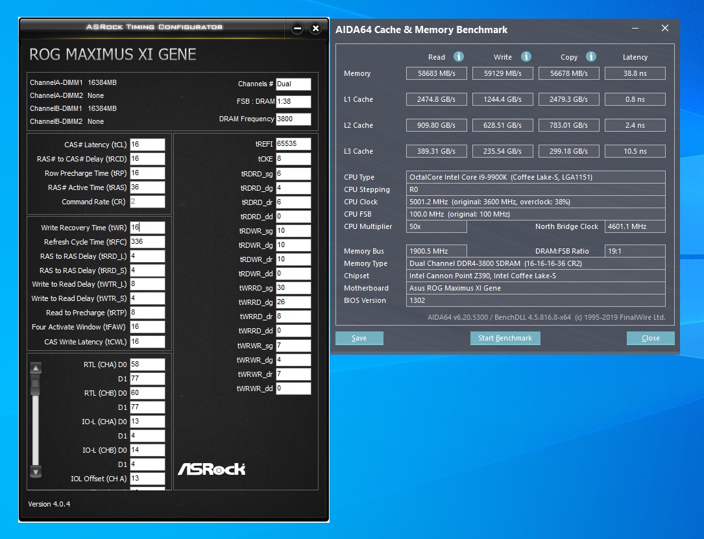Click the Read info icon in AIDA64
Screen dimensions: 704x539
click(458, 56)
